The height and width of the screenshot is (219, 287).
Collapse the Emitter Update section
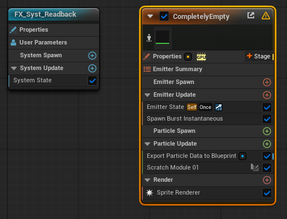[147, 95]
